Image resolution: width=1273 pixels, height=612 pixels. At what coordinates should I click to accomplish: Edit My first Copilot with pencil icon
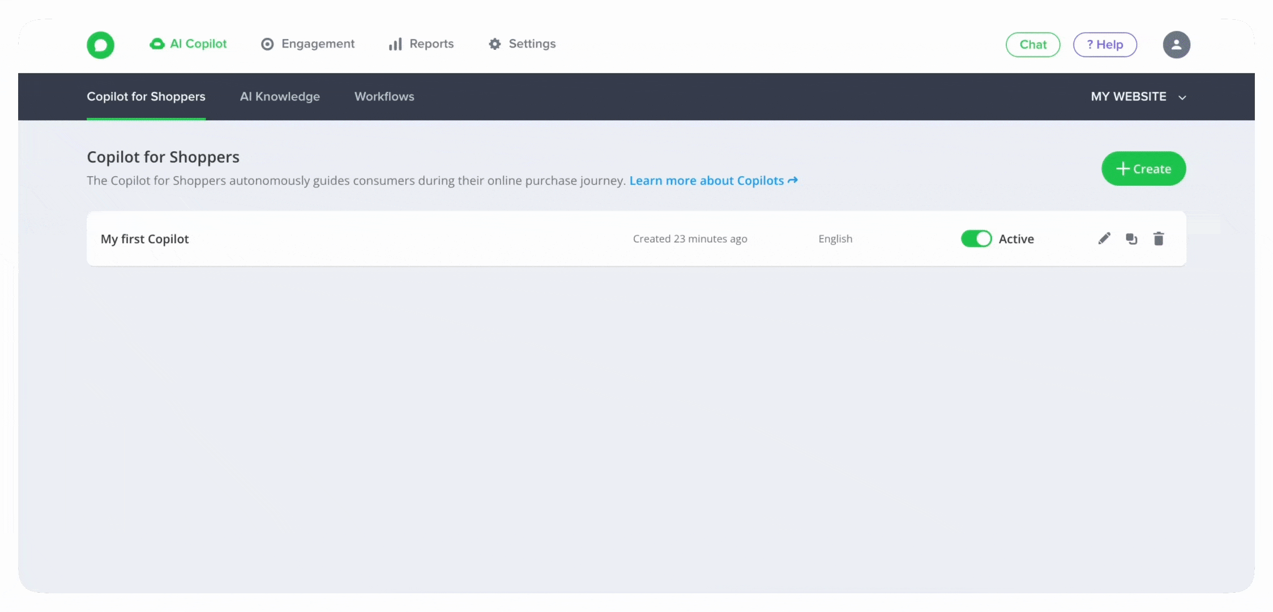pyautogui.click(x=1104, y=239)
